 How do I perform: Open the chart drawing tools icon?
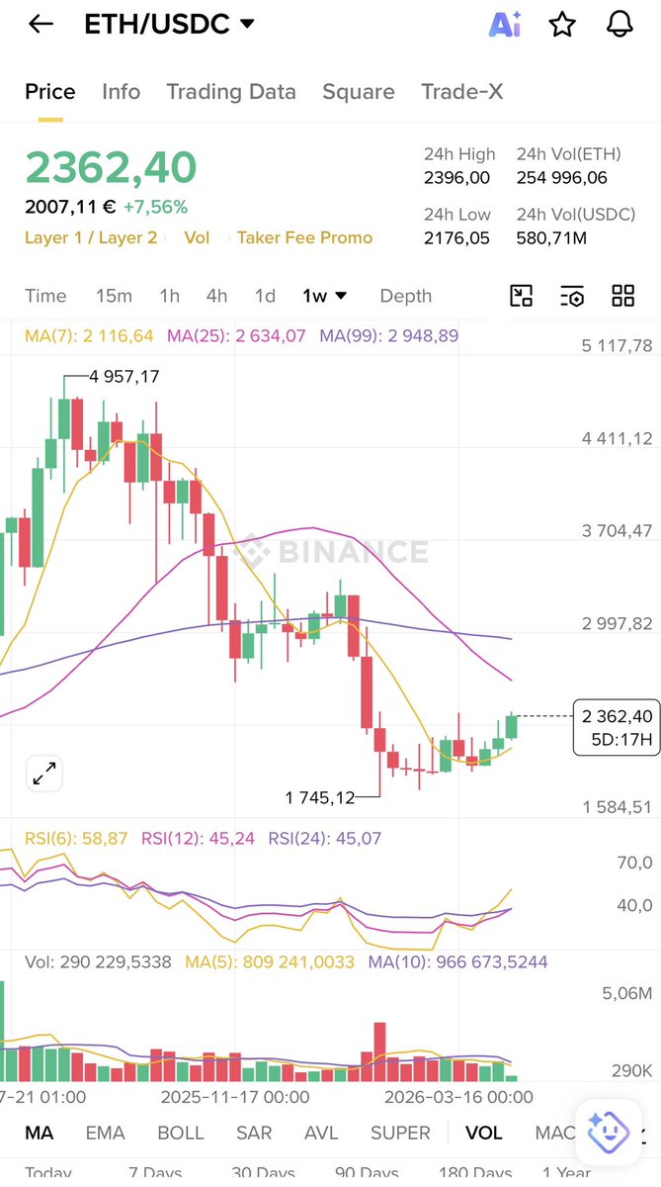click(521, 296)
